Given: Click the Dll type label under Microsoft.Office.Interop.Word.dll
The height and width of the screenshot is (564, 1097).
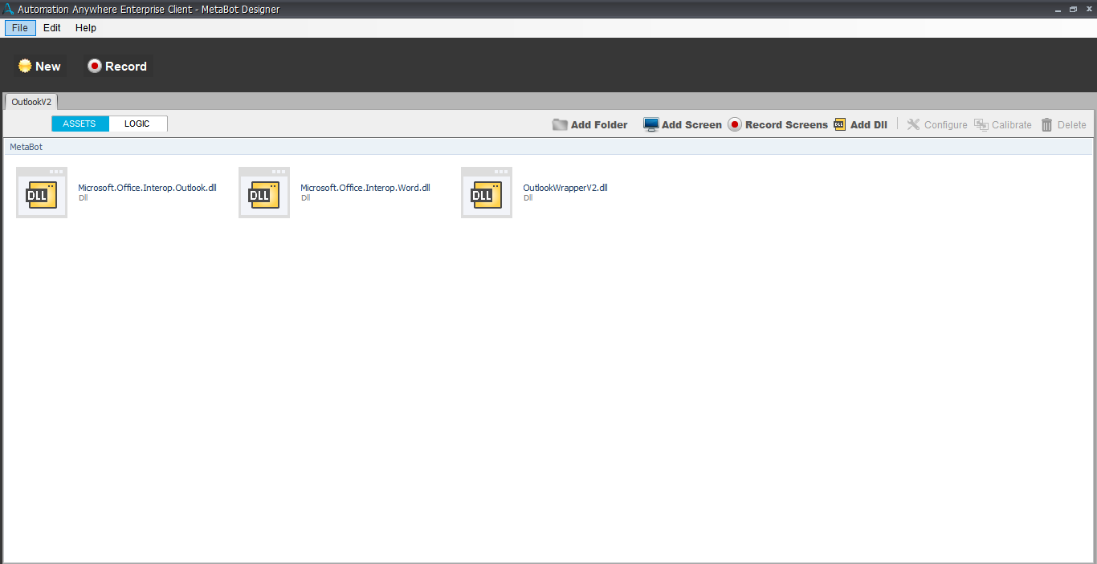Looking at the screenshot, I should [305, 197].
